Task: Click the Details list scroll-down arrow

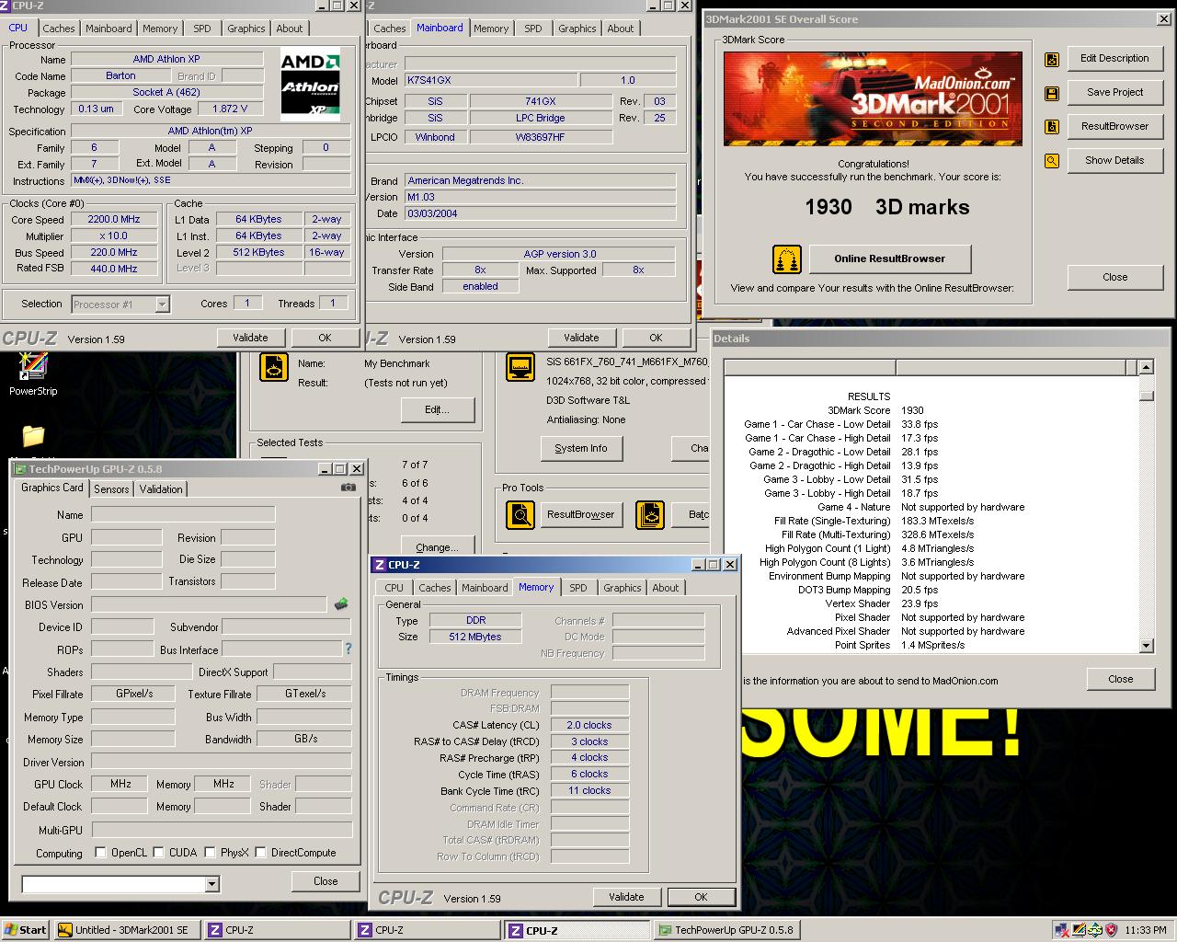Action: click(x=1146, y=646)
